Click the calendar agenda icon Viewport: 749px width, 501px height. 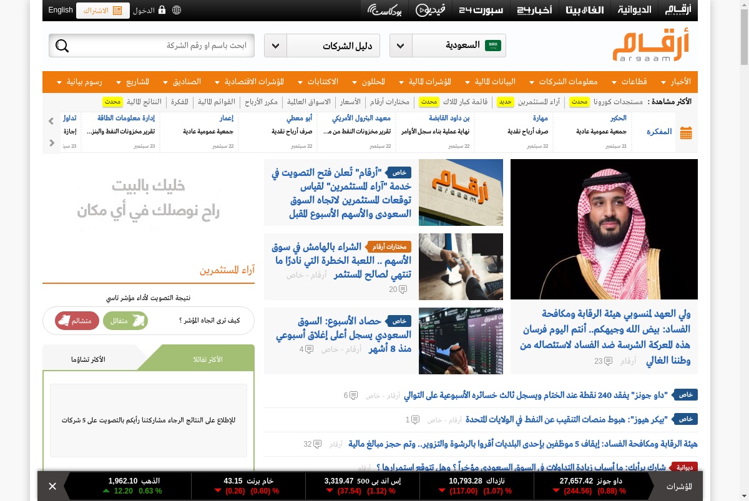[x=686, y=132]
